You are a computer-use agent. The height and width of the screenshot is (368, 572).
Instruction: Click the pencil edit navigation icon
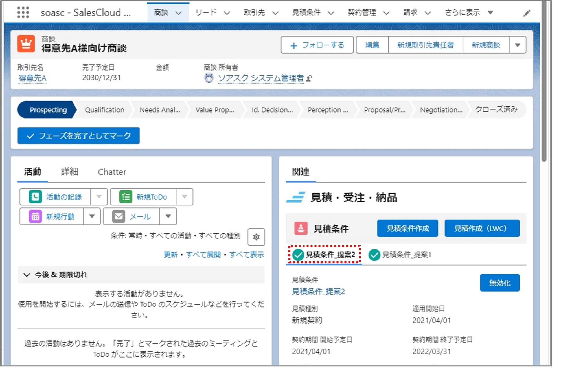pos(527,13)
